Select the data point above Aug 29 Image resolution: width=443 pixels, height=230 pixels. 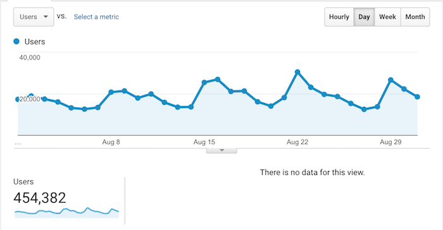[390, 80]
